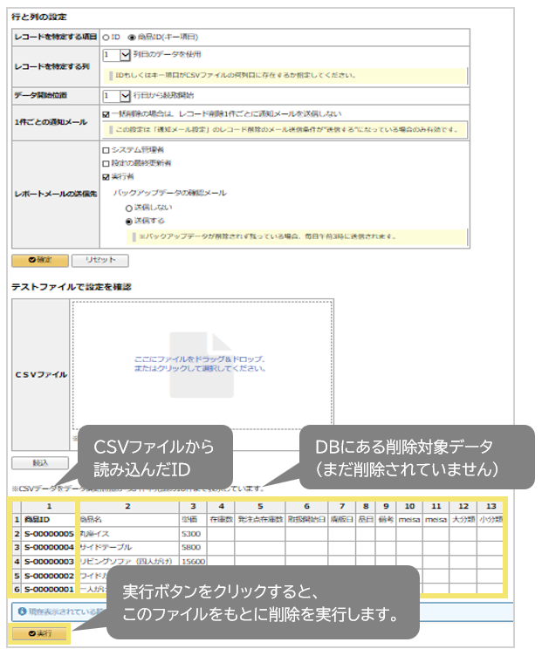Click the リセット button

click(x=99, y=260)
